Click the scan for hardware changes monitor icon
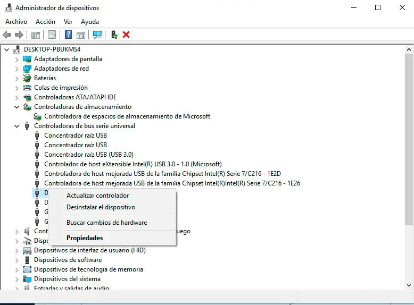Viewport: 414px width, 305px height. coord(97,35)
